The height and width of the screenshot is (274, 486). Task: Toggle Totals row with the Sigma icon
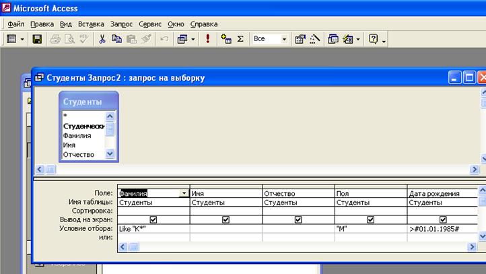coord(240,39)
